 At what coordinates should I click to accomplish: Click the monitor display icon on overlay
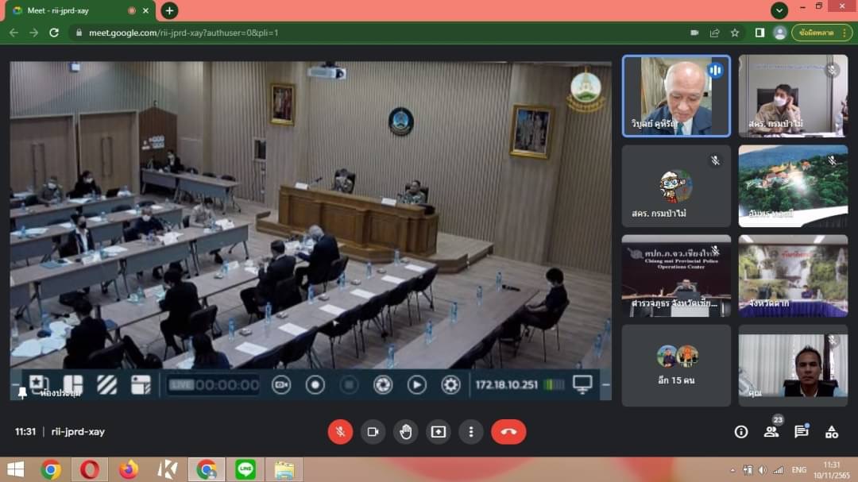coord(582,384)
